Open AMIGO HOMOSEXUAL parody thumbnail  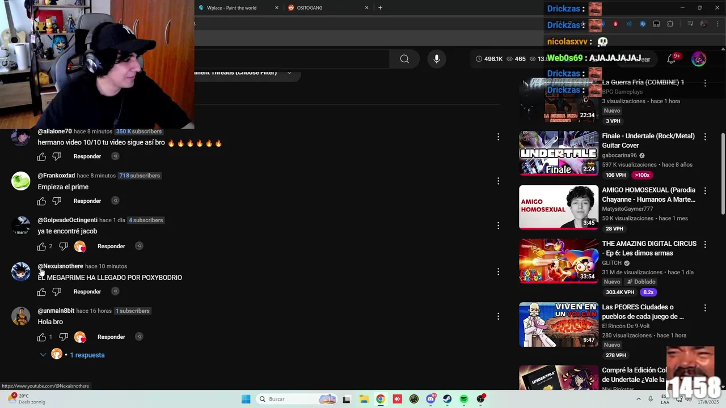coord(559,207)
